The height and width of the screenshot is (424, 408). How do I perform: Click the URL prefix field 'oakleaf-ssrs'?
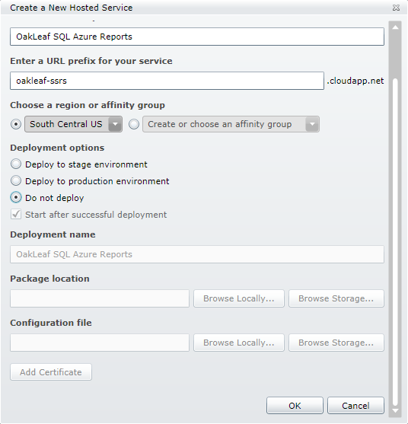point(167,81)
